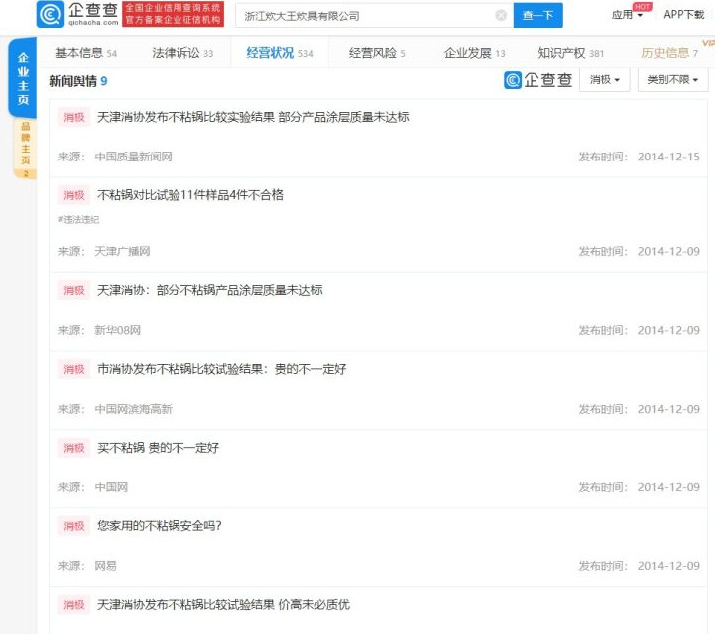Switch to the 企业发展 tab
The width and height of the screenshot is (715, 634).
click(475, 53)
